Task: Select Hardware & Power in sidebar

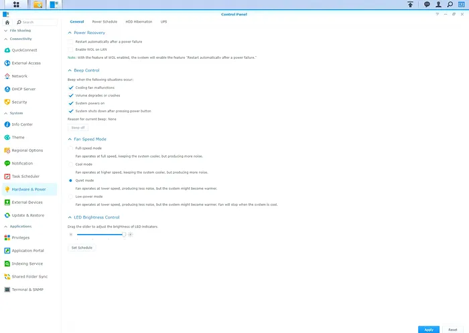Action: 29,189
